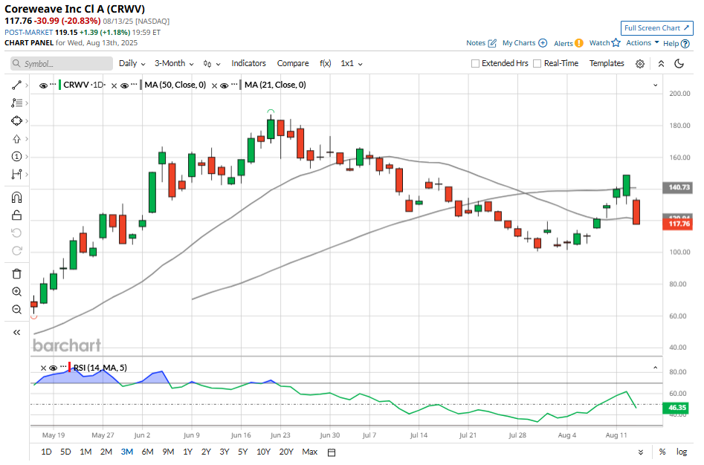Collapse the header with double-chevron icon
The height and width of the screenshot is (465, 704).
tap(661, 64)
